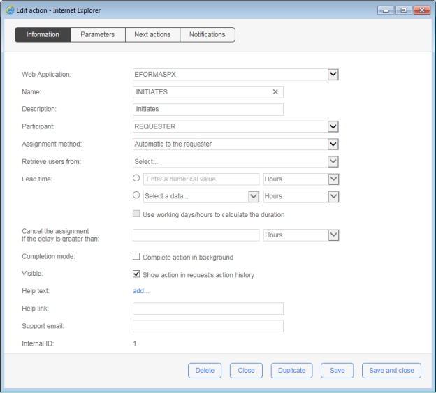This screenshot has height=393, width=436.
Task: Open the Next actions tab
Action: (x=152, y=35)
